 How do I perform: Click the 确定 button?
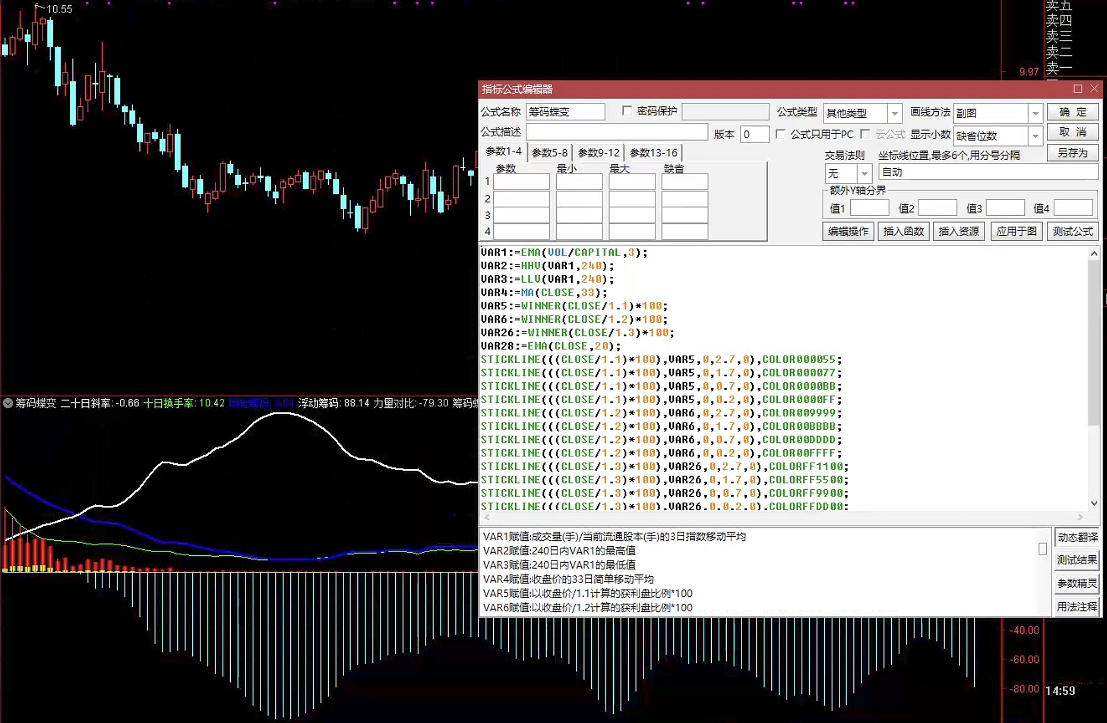[1072, 112]
